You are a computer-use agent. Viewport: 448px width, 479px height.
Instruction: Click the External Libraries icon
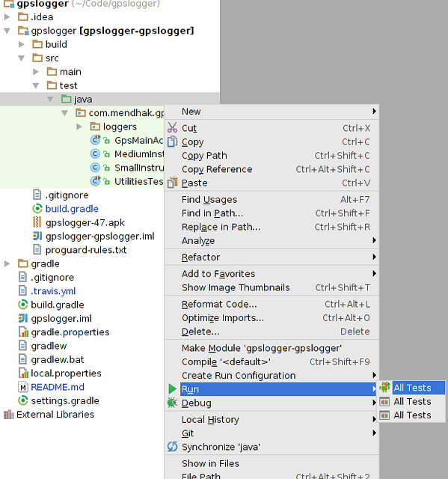(8, 414)
